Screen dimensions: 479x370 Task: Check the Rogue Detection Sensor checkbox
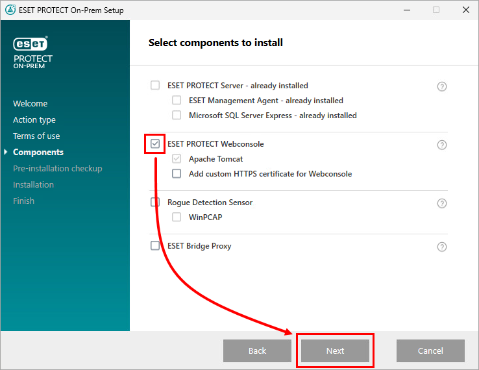pos(155,203)
